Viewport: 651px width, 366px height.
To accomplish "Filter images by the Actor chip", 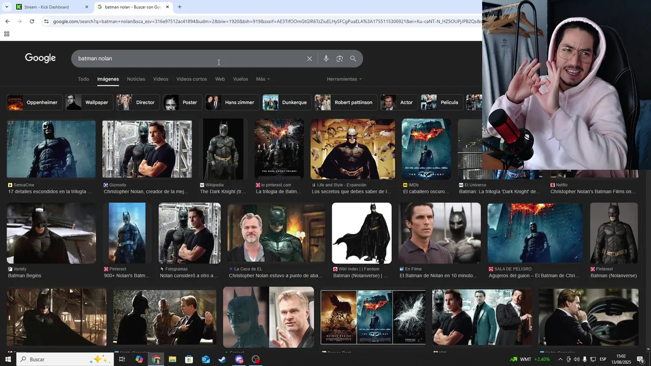I will click(399, 102).
